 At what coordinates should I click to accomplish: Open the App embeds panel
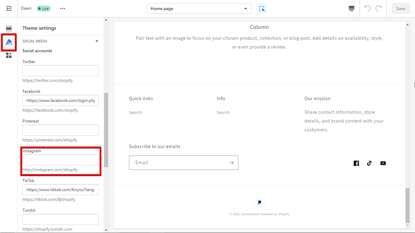tap(9, 55)
